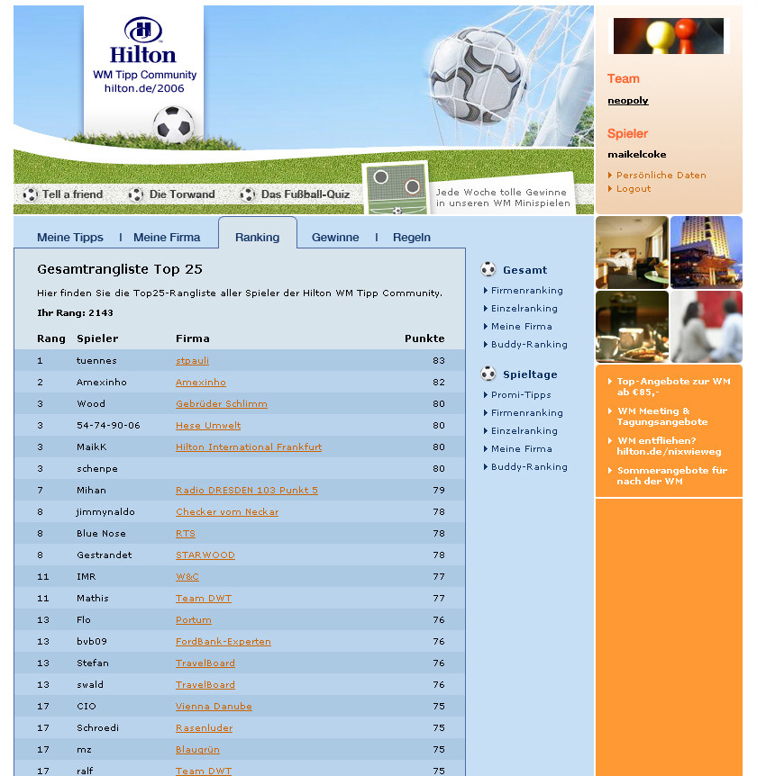Open the Die Torwand game link
Image resolution: width=757 pixels, height=776 pixels.
182,194
